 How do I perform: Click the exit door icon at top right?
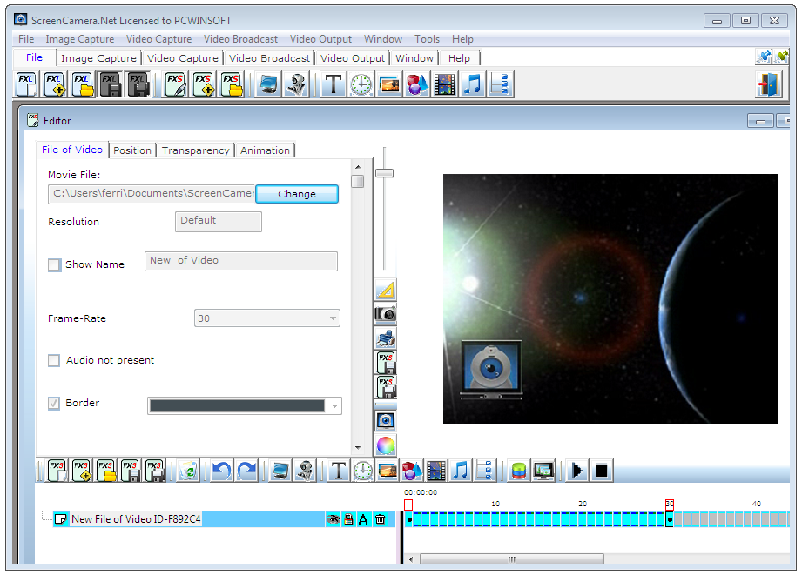[x=768, y=84]
